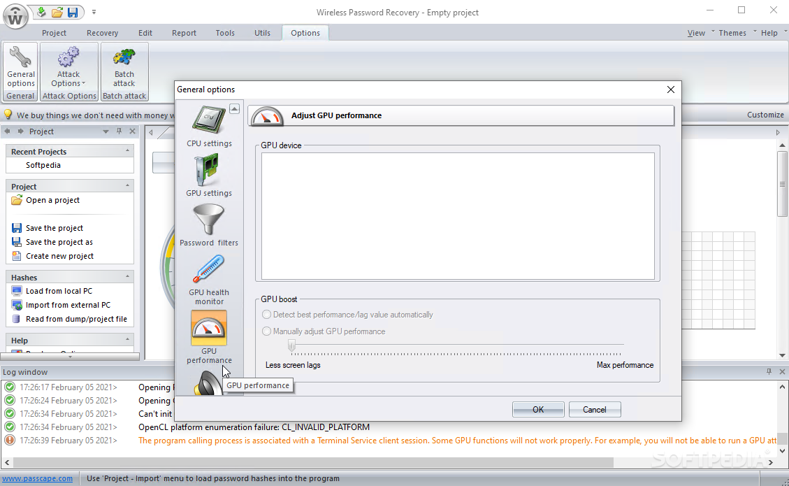Open quick access toolbar customize dropdown

pos(94,12)
